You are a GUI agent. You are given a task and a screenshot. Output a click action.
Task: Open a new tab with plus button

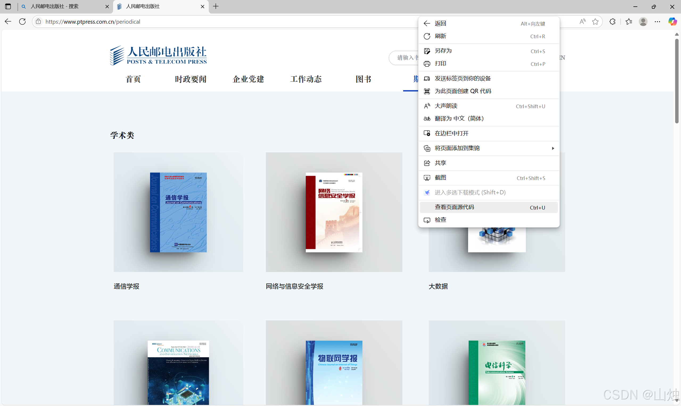(x=216, y=6)
